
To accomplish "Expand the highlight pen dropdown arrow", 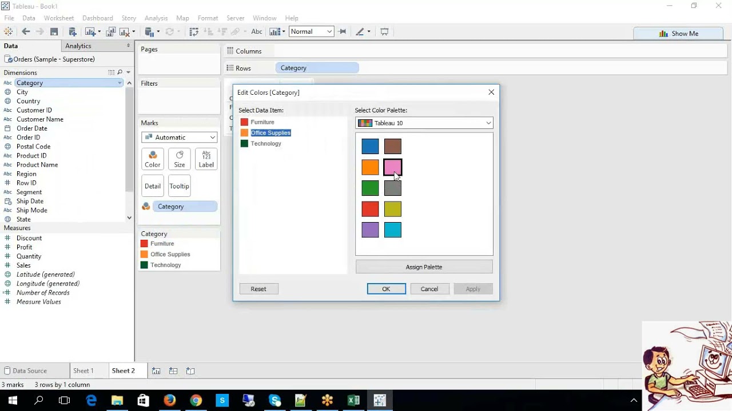I will (368, 32).
